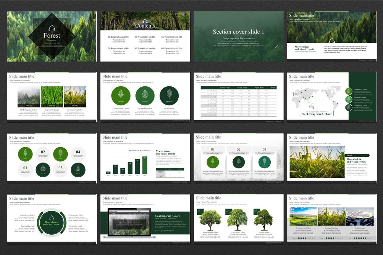
Task: Click the arrow bullet before the website address
Action: pyautogui.click(x=156, y=231)
